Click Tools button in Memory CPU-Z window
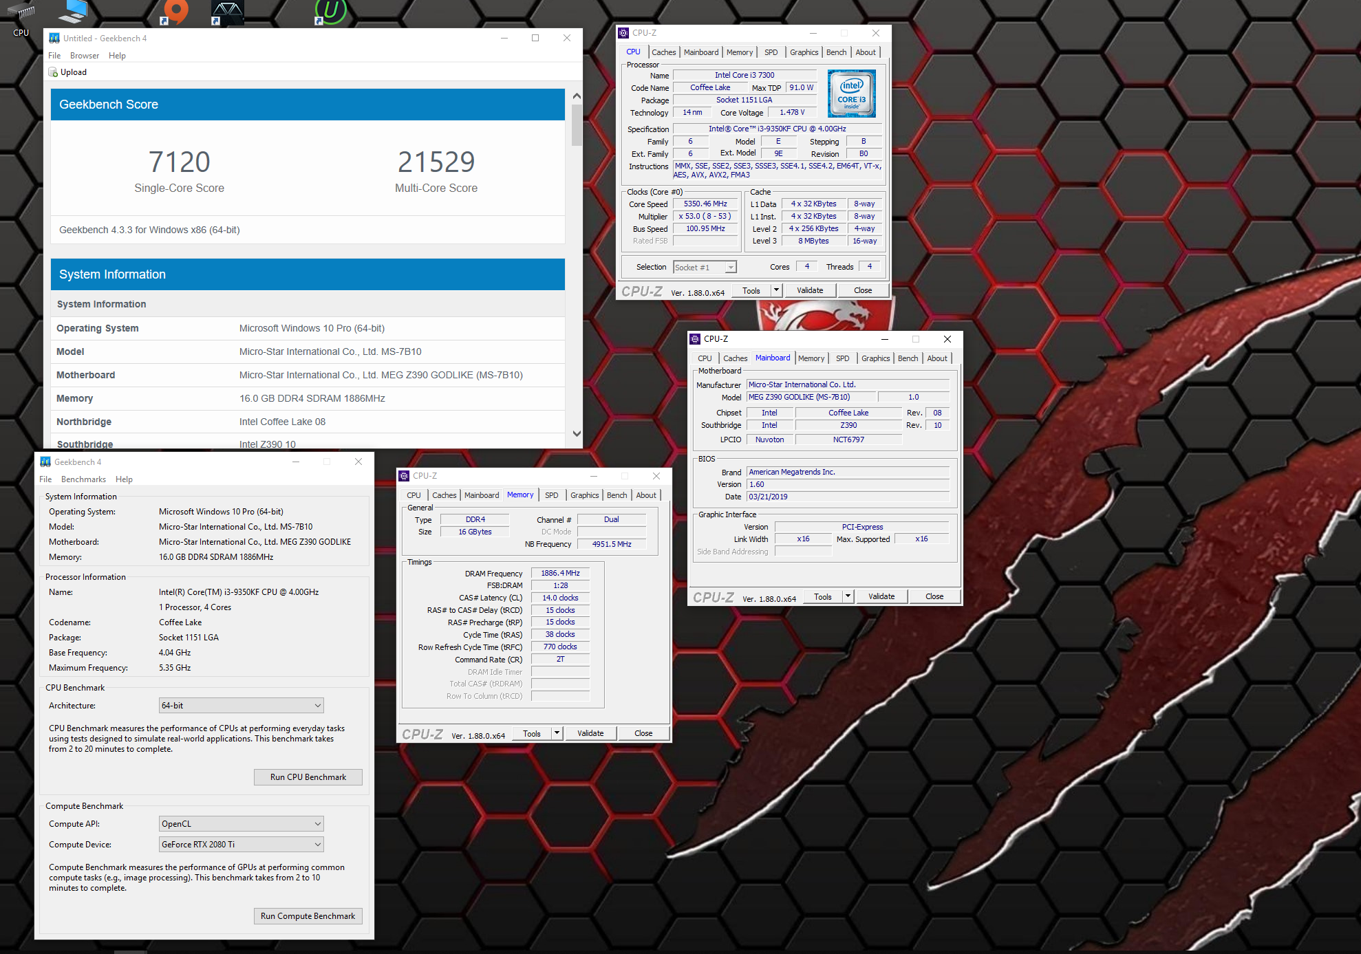Viewport: 1361px width, 954px height. (x=532, y=733)
